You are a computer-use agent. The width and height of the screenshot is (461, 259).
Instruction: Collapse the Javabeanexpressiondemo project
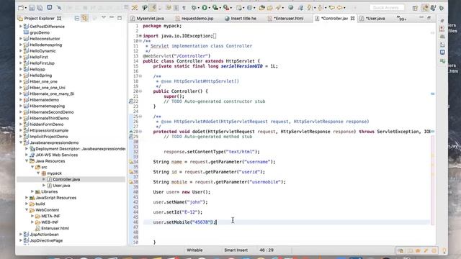[x=21, y=142]
